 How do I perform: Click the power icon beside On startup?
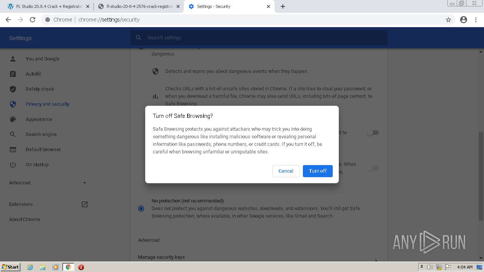[x=13, y=165]
